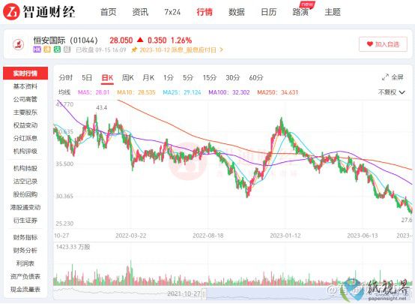Click the purple HK badge icon

37,50
